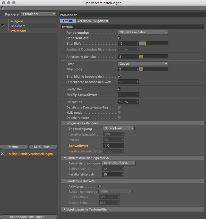Click the Strahltiefe slider bar
This screenshot has width=206, height=219.
[154, 43]
